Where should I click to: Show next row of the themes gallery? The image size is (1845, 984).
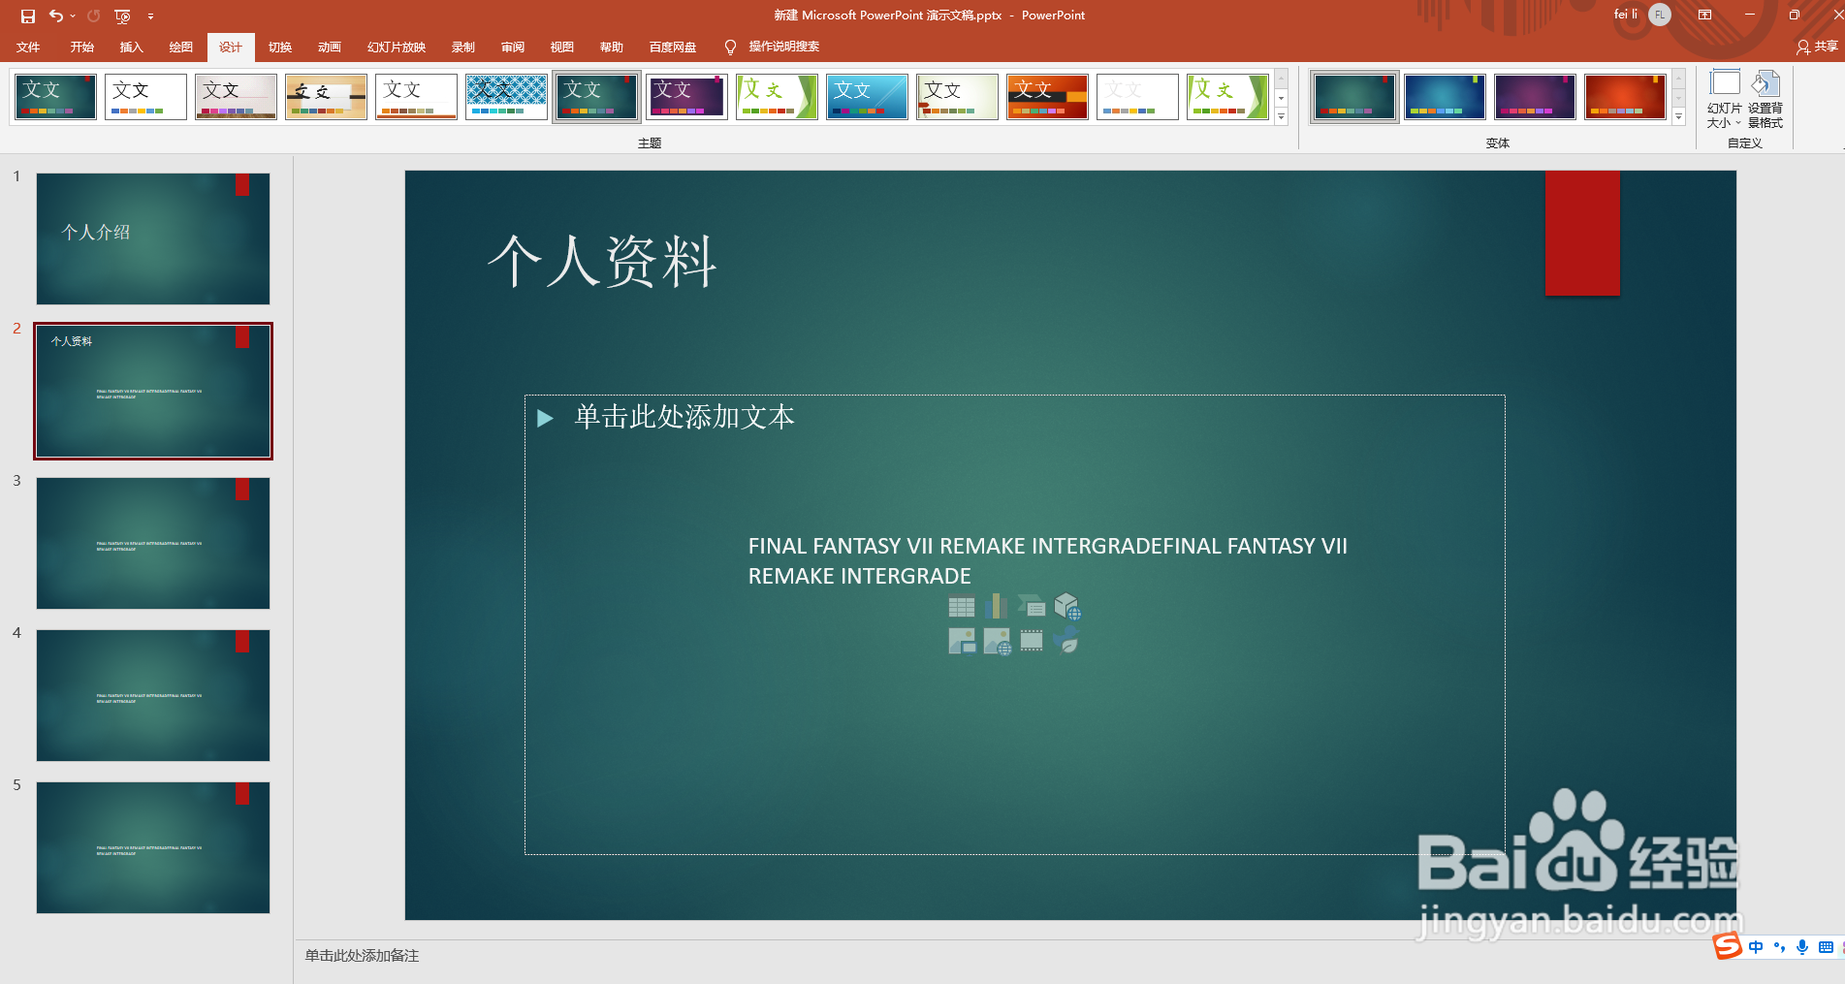coord(1281,98)
